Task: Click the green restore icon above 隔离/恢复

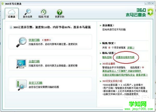Action: (44, 12)
